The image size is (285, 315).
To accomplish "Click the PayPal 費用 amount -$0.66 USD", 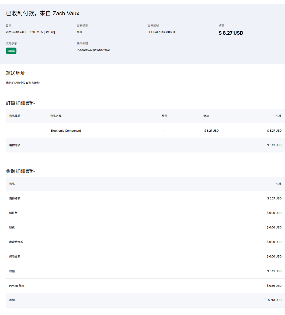I will click(273, 286).
